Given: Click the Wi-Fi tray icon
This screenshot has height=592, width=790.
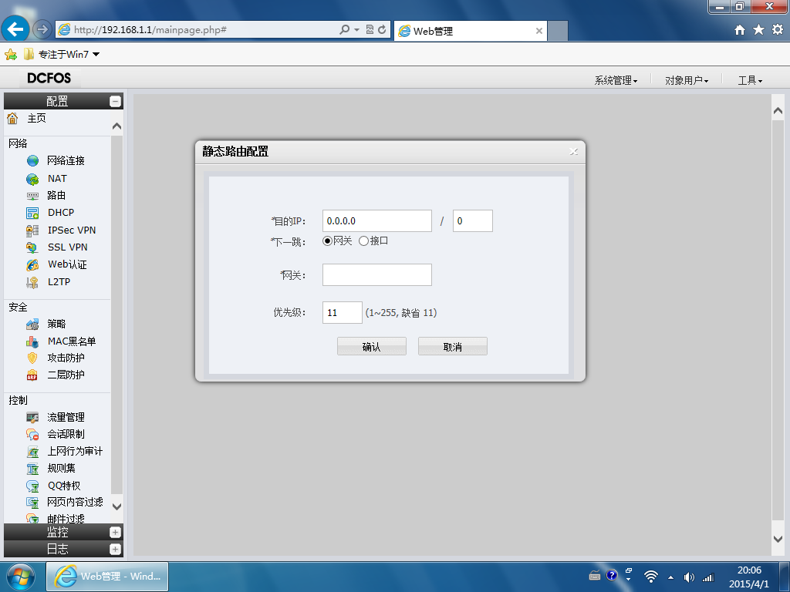Looking at the screenshot, I should click(651, 577).
